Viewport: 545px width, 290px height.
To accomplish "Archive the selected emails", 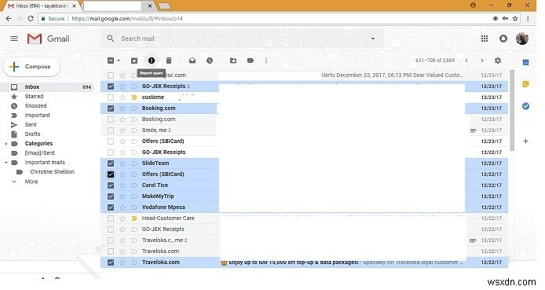I will click(134, 61).
